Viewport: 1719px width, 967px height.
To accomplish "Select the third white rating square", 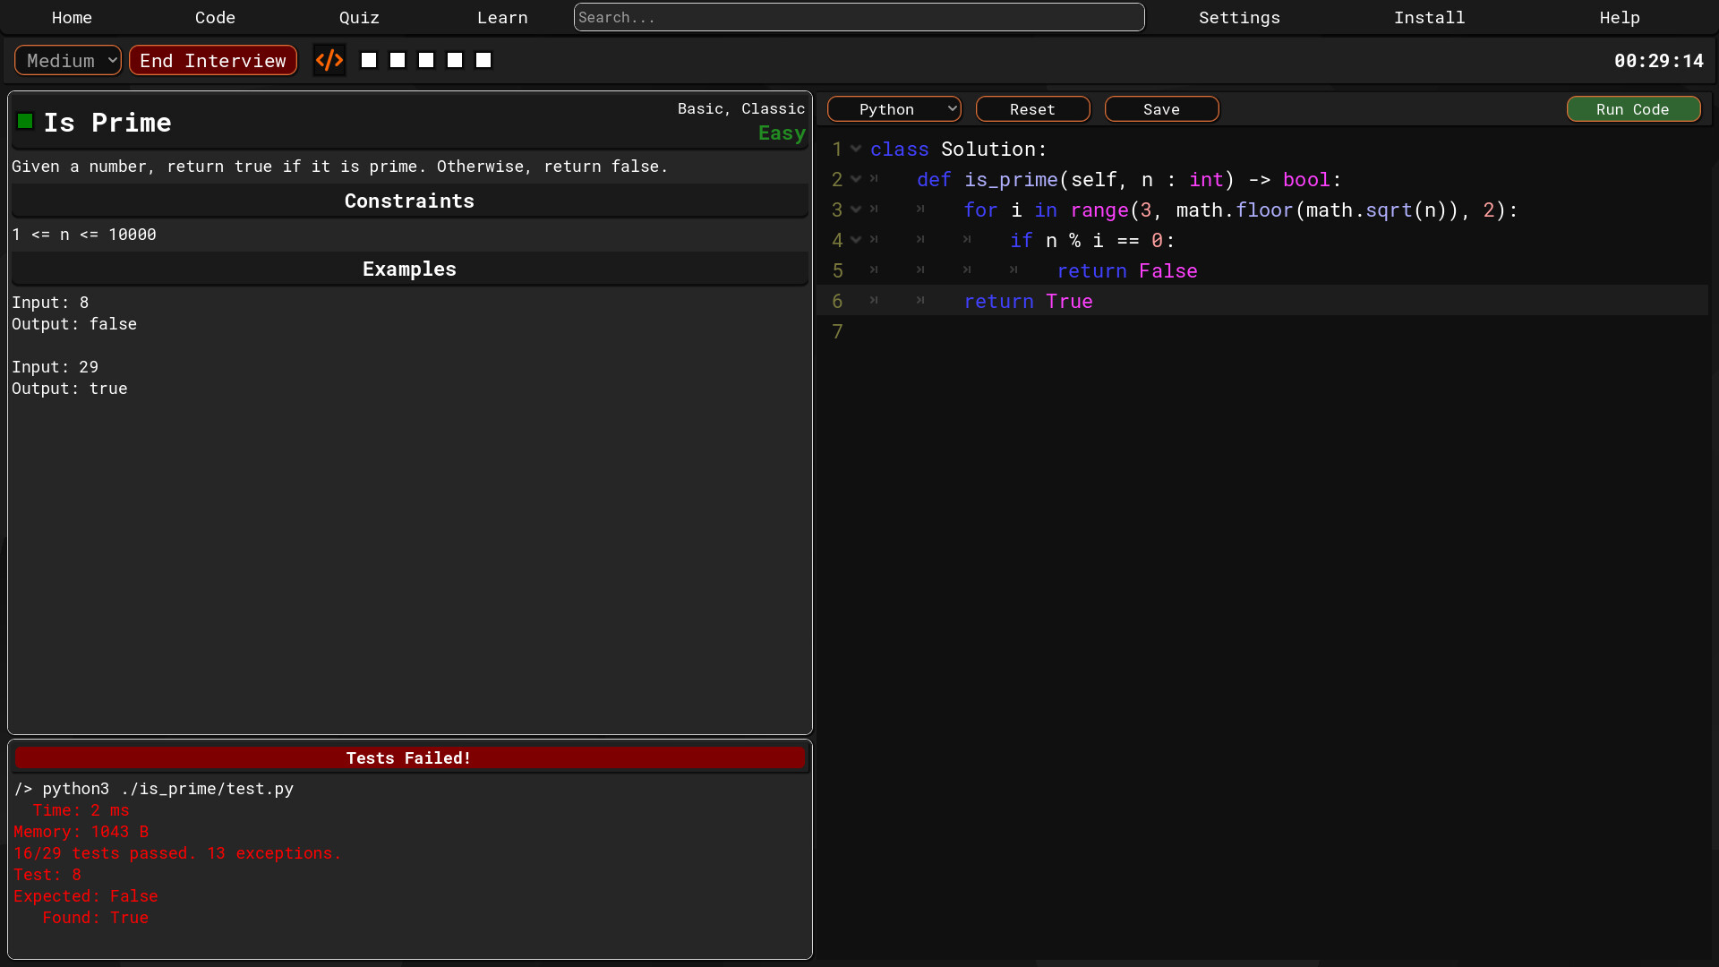I will point(425,60).
